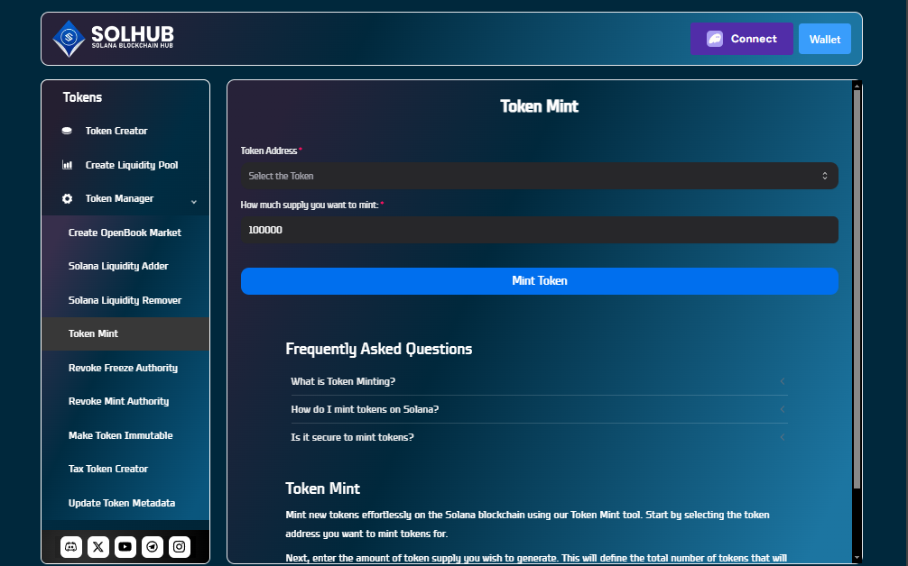
Task: Click the Connect button
Action: pos(741,39)
